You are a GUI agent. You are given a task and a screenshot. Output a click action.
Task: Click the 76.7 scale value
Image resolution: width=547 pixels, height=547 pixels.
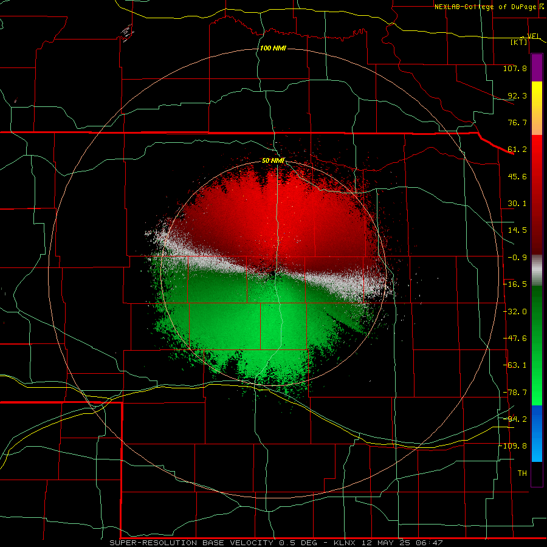[x=517, y=122]
